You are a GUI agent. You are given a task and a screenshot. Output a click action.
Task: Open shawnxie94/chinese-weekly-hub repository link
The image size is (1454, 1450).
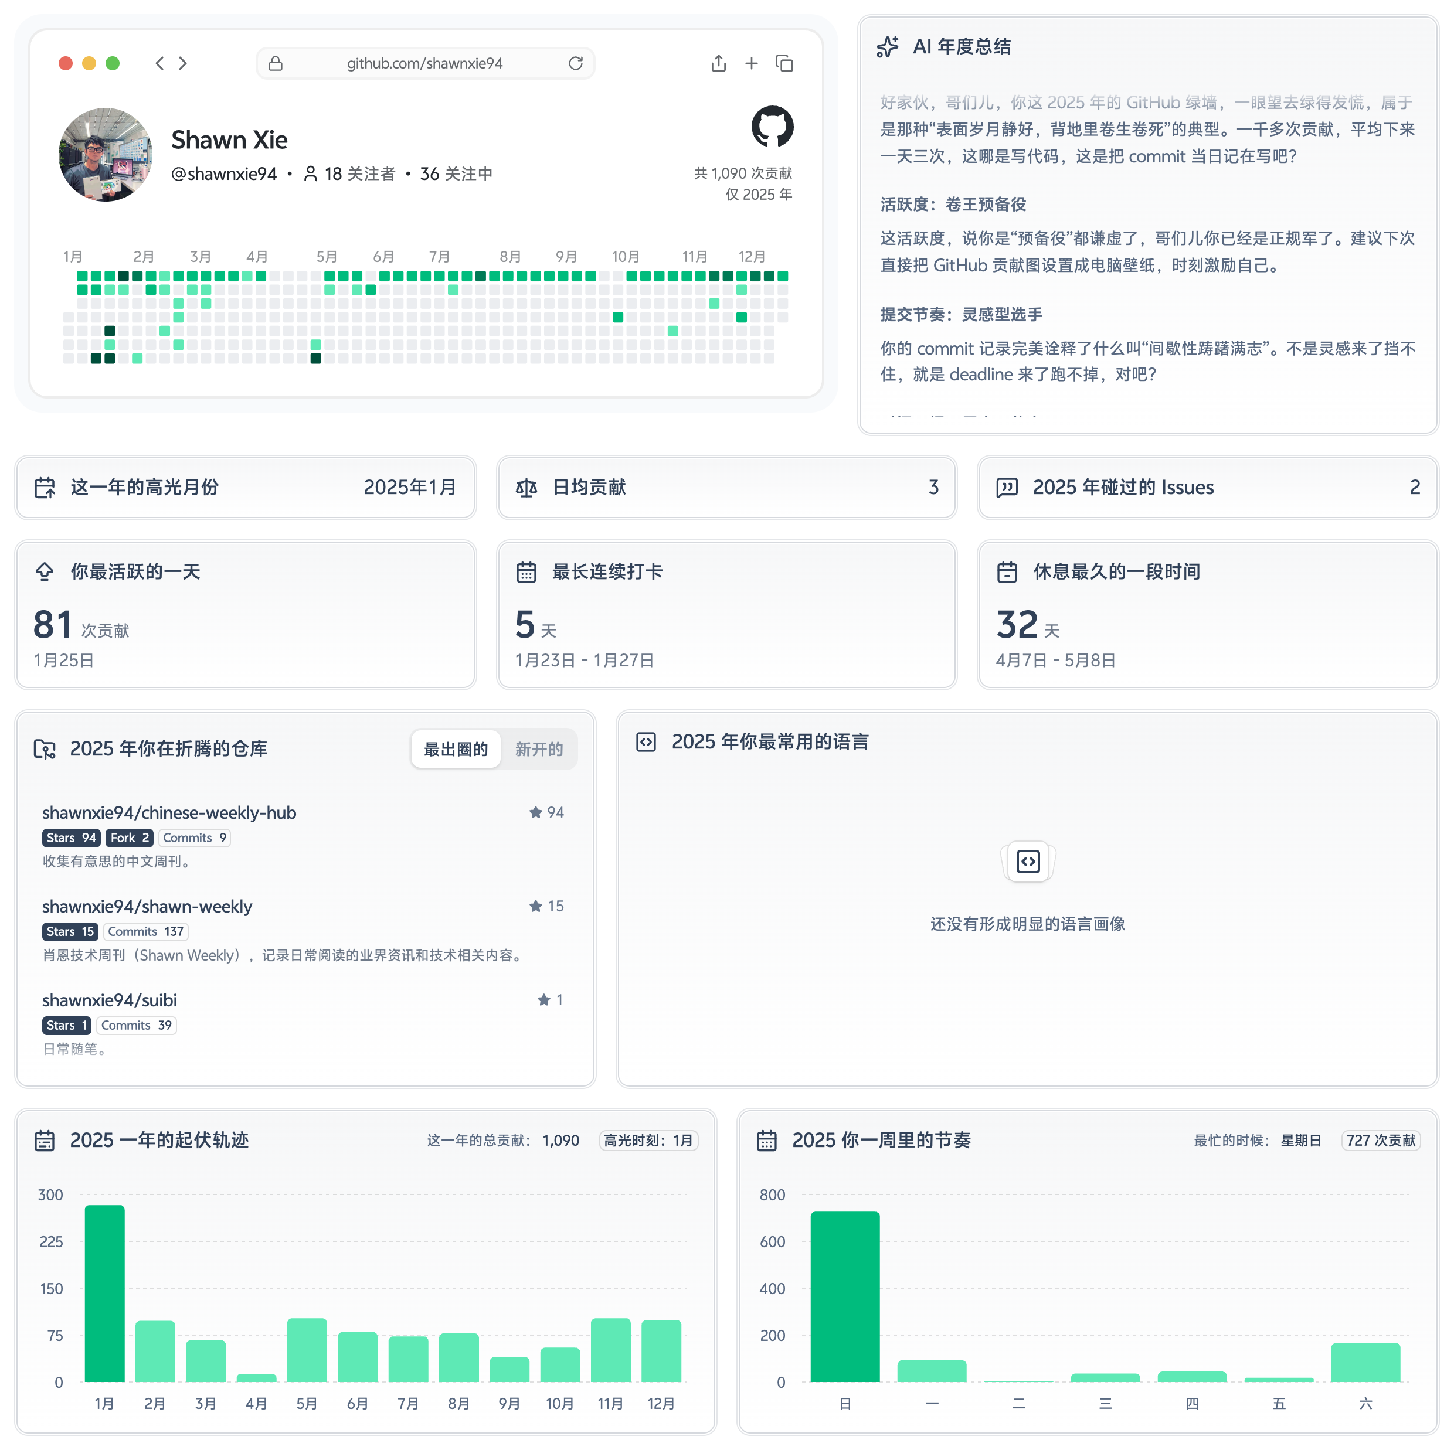(x=169, y=813)
